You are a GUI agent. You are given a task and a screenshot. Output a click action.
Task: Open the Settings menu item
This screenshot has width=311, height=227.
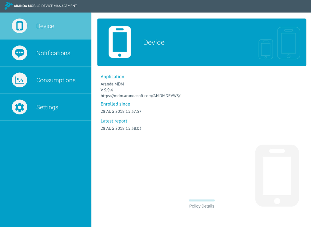[x=46, y=107]
